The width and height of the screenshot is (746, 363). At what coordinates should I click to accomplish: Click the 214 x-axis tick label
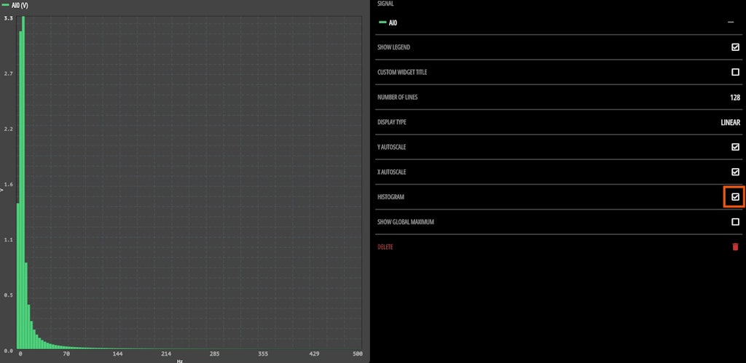tap(166, 354)
